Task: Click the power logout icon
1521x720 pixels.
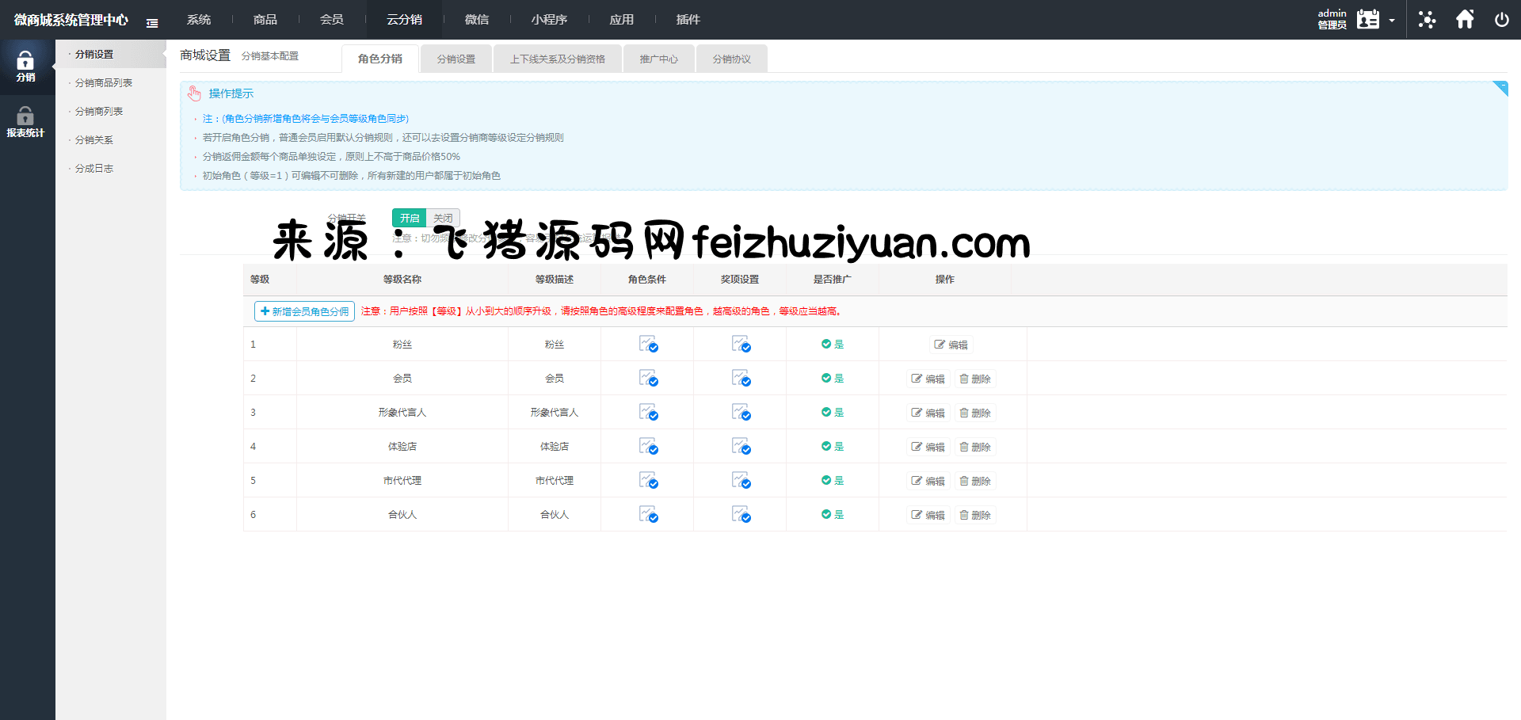Action: pos(1501,20)
